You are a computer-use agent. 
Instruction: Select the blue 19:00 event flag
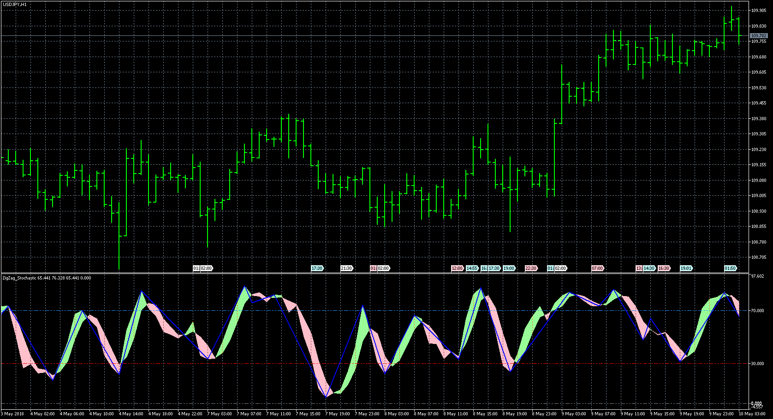[509, 268]
